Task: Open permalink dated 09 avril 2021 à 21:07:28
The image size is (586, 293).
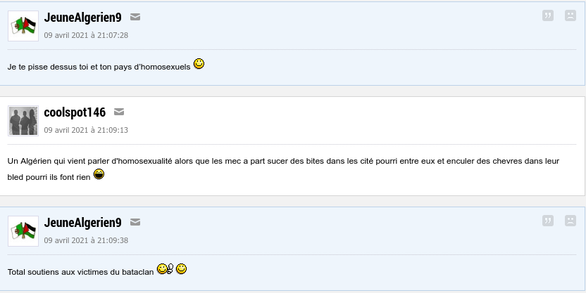Action: [86, 35]
